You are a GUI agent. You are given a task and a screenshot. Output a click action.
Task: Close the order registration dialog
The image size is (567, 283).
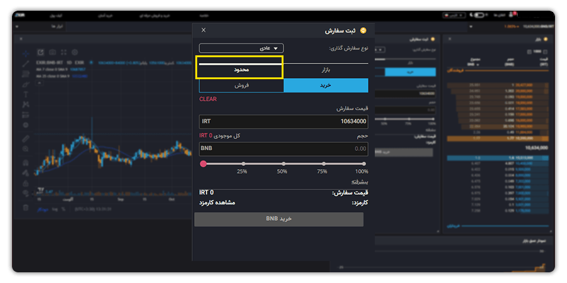(x=203, y=30)
